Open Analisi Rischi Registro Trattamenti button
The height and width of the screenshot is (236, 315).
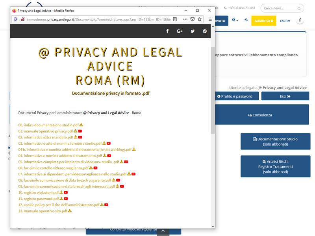tap(275, 166)
